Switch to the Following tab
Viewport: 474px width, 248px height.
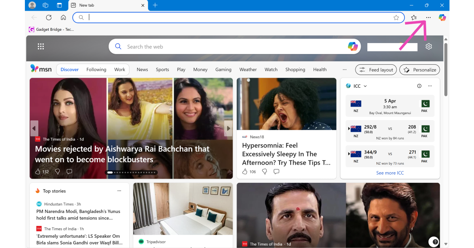pos(96,70)
